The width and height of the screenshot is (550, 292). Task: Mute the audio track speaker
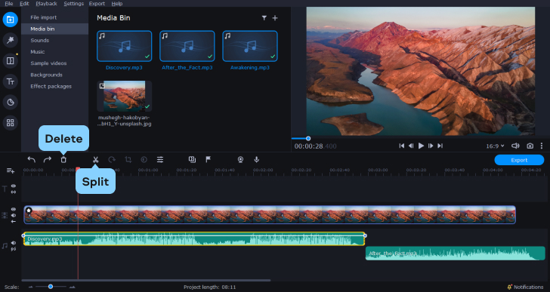point(14,243)
